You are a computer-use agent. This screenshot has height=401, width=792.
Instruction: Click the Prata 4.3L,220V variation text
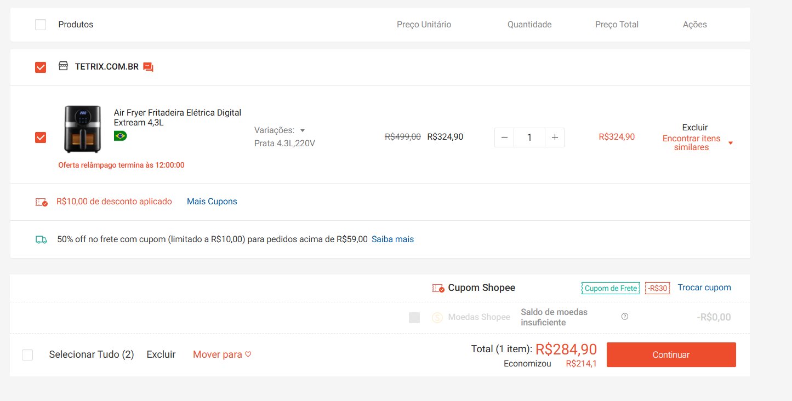point(284,144)
